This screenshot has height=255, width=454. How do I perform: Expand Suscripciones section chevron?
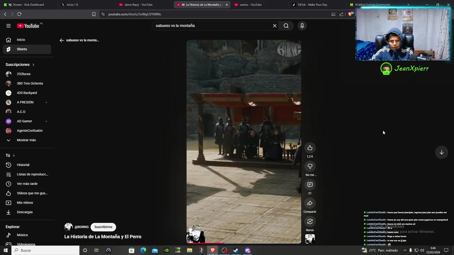click(x=33, y=65)
